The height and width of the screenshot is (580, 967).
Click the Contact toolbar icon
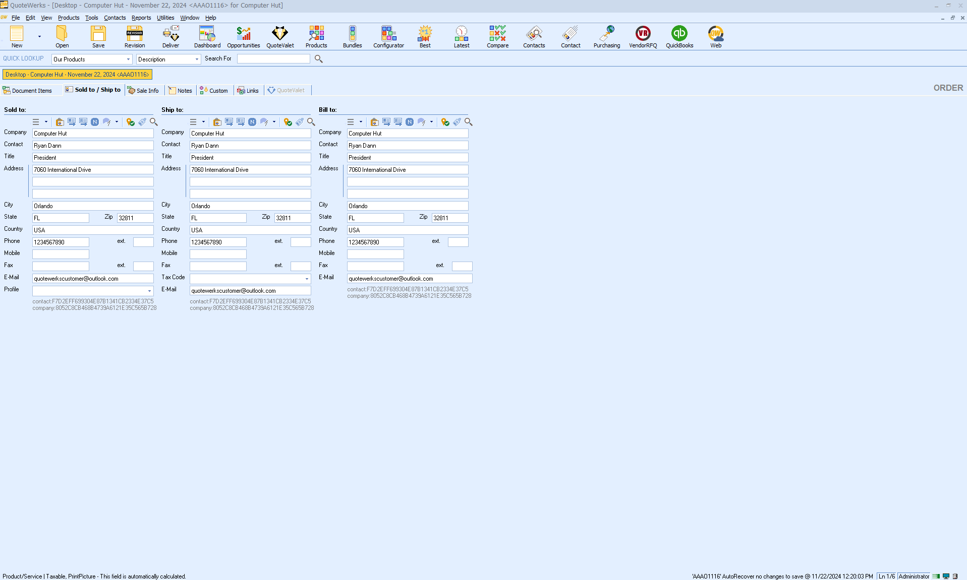(571, 37)
